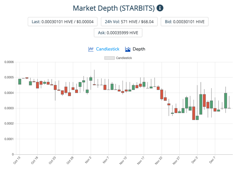Toggle the Candlestick legend swatch
Screen dimensions: 239x170
109,58
